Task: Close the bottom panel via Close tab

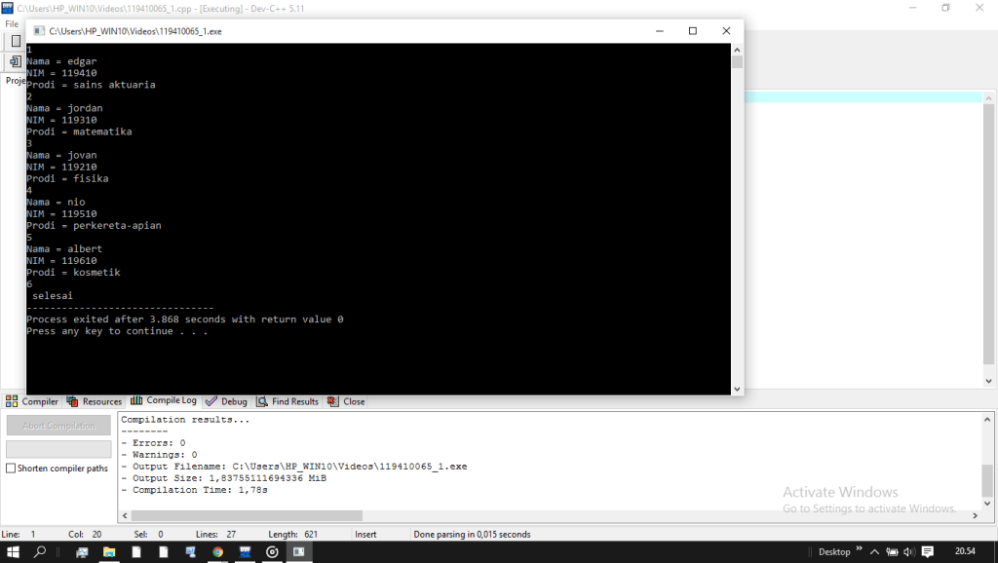Action: (x=347, y=401)
